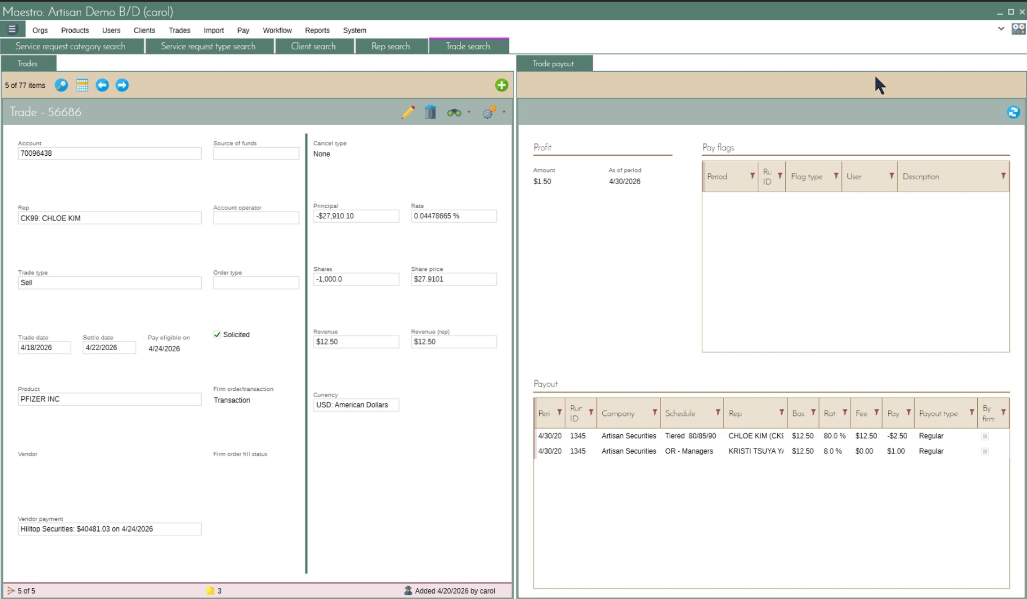Click the Product field PFIZER INC
Image resolution: width=1027 pixels, height=599 pixels.
(110, 399)
